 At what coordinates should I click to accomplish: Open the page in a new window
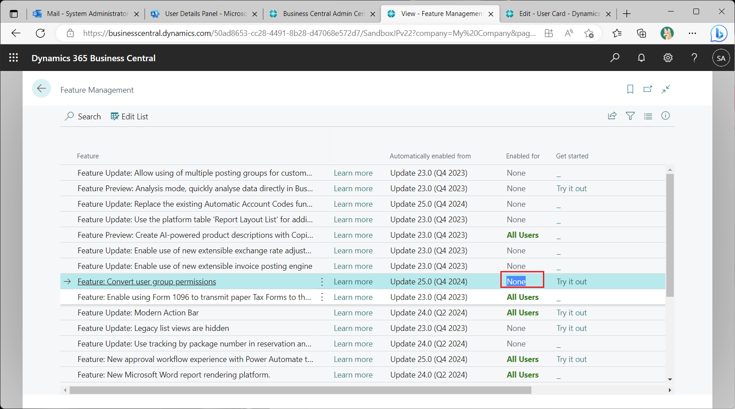click(648, 89)
